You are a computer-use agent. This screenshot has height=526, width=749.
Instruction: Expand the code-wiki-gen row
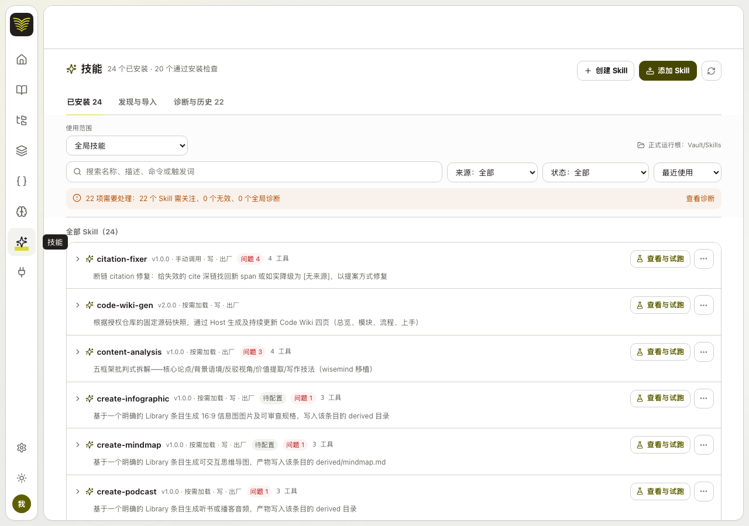77,305
